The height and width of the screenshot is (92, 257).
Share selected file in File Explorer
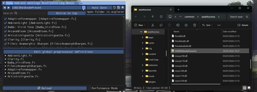(x=186, y=25)
